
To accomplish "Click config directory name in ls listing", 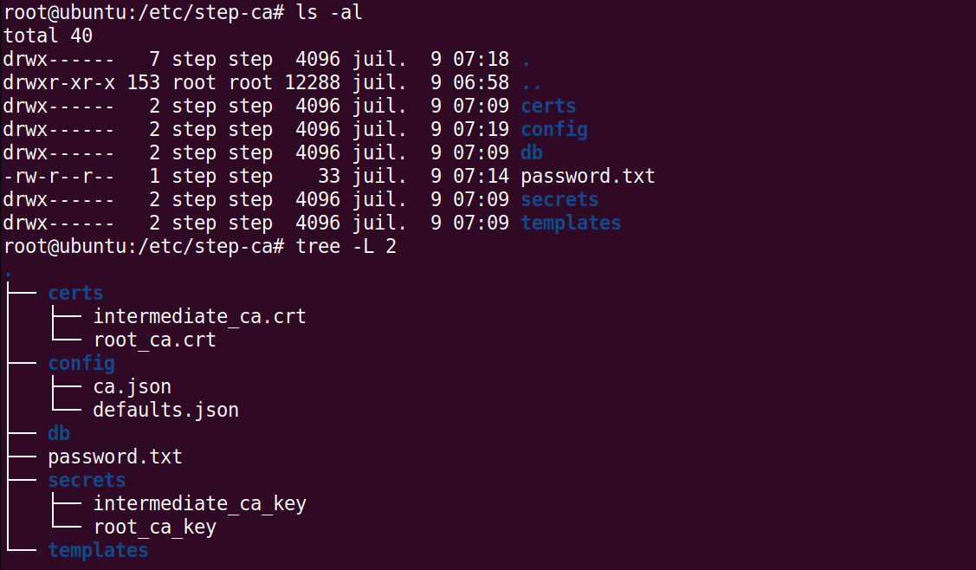I will [554, 129].
